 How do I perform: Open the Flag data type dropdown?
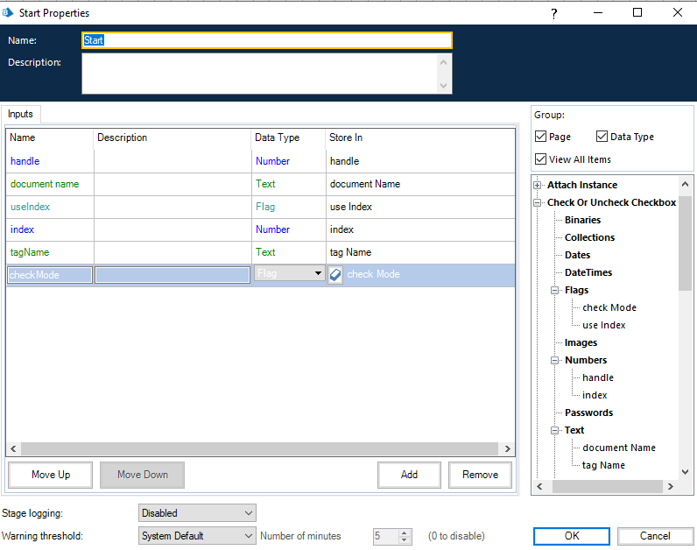coord(317,273)
